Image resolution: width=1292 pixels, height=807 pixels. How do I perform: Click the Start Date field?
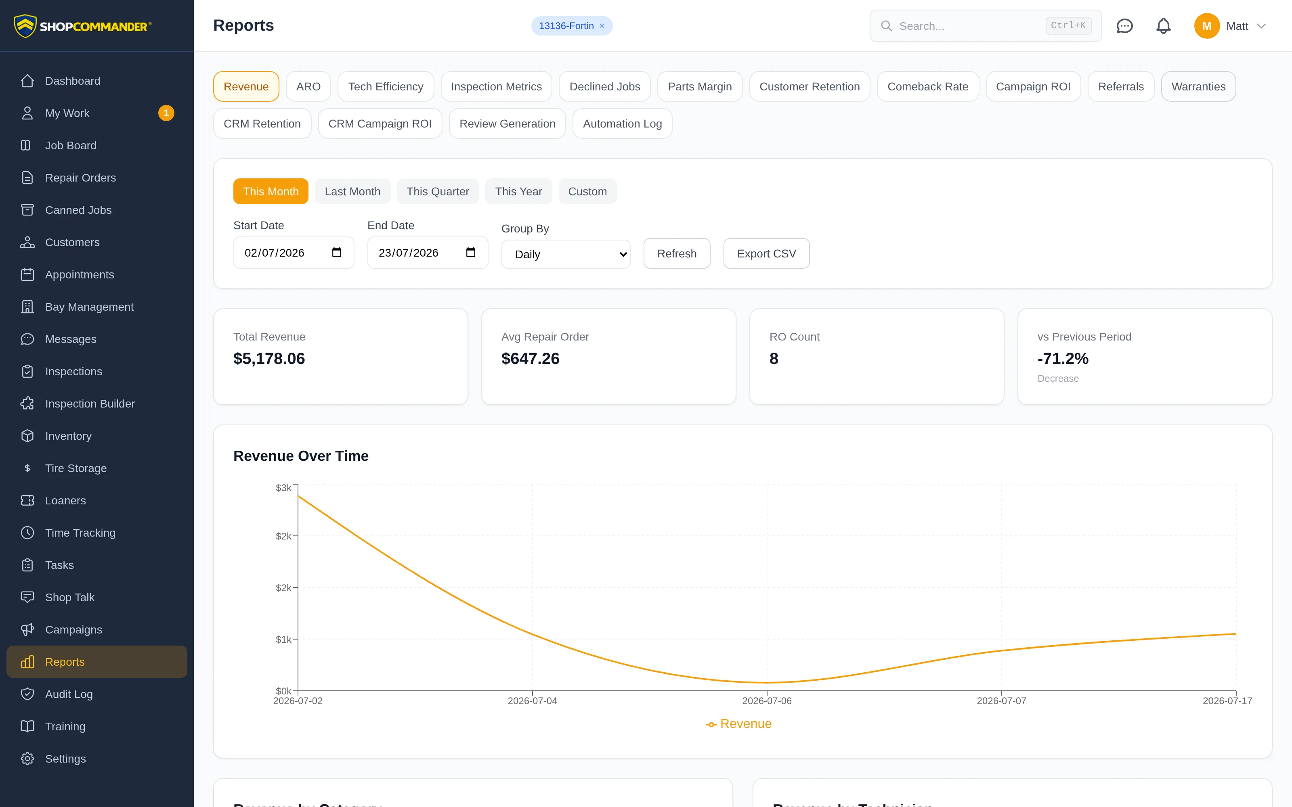294,253
